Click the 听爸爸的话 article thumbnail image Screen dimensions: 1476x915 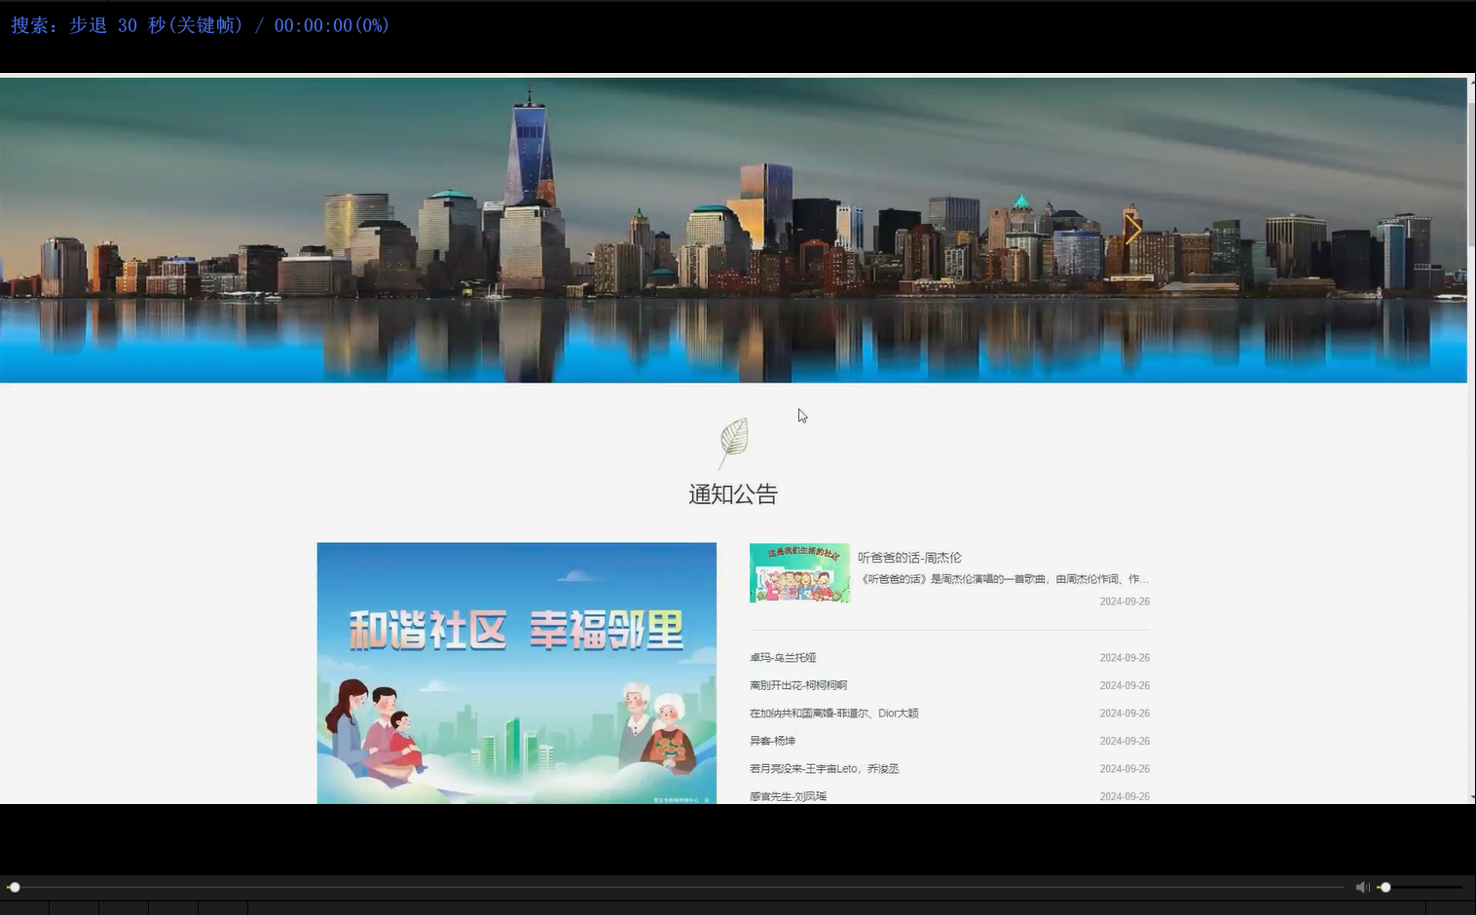[799, 572]
